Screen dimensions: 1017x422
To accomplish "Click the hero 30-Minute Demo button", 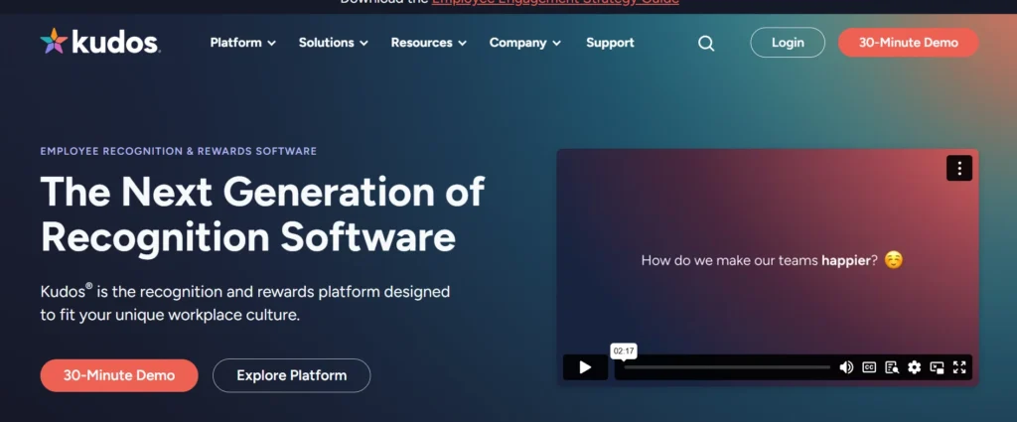I will coord(119,375).
